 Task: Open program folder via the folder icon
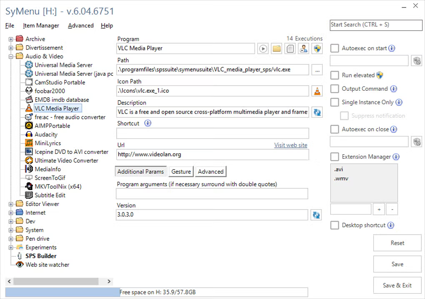[x=277, y=49]
